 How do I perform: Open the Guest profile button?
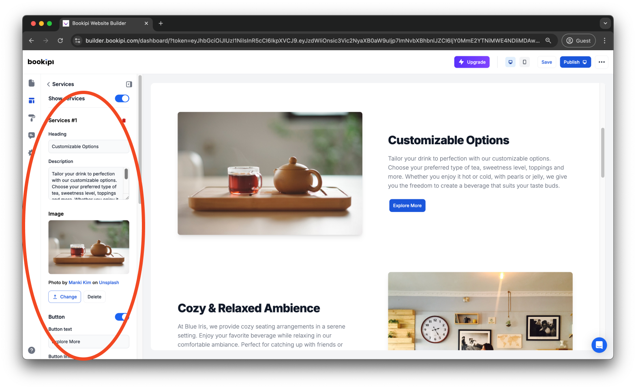(578, 41)
